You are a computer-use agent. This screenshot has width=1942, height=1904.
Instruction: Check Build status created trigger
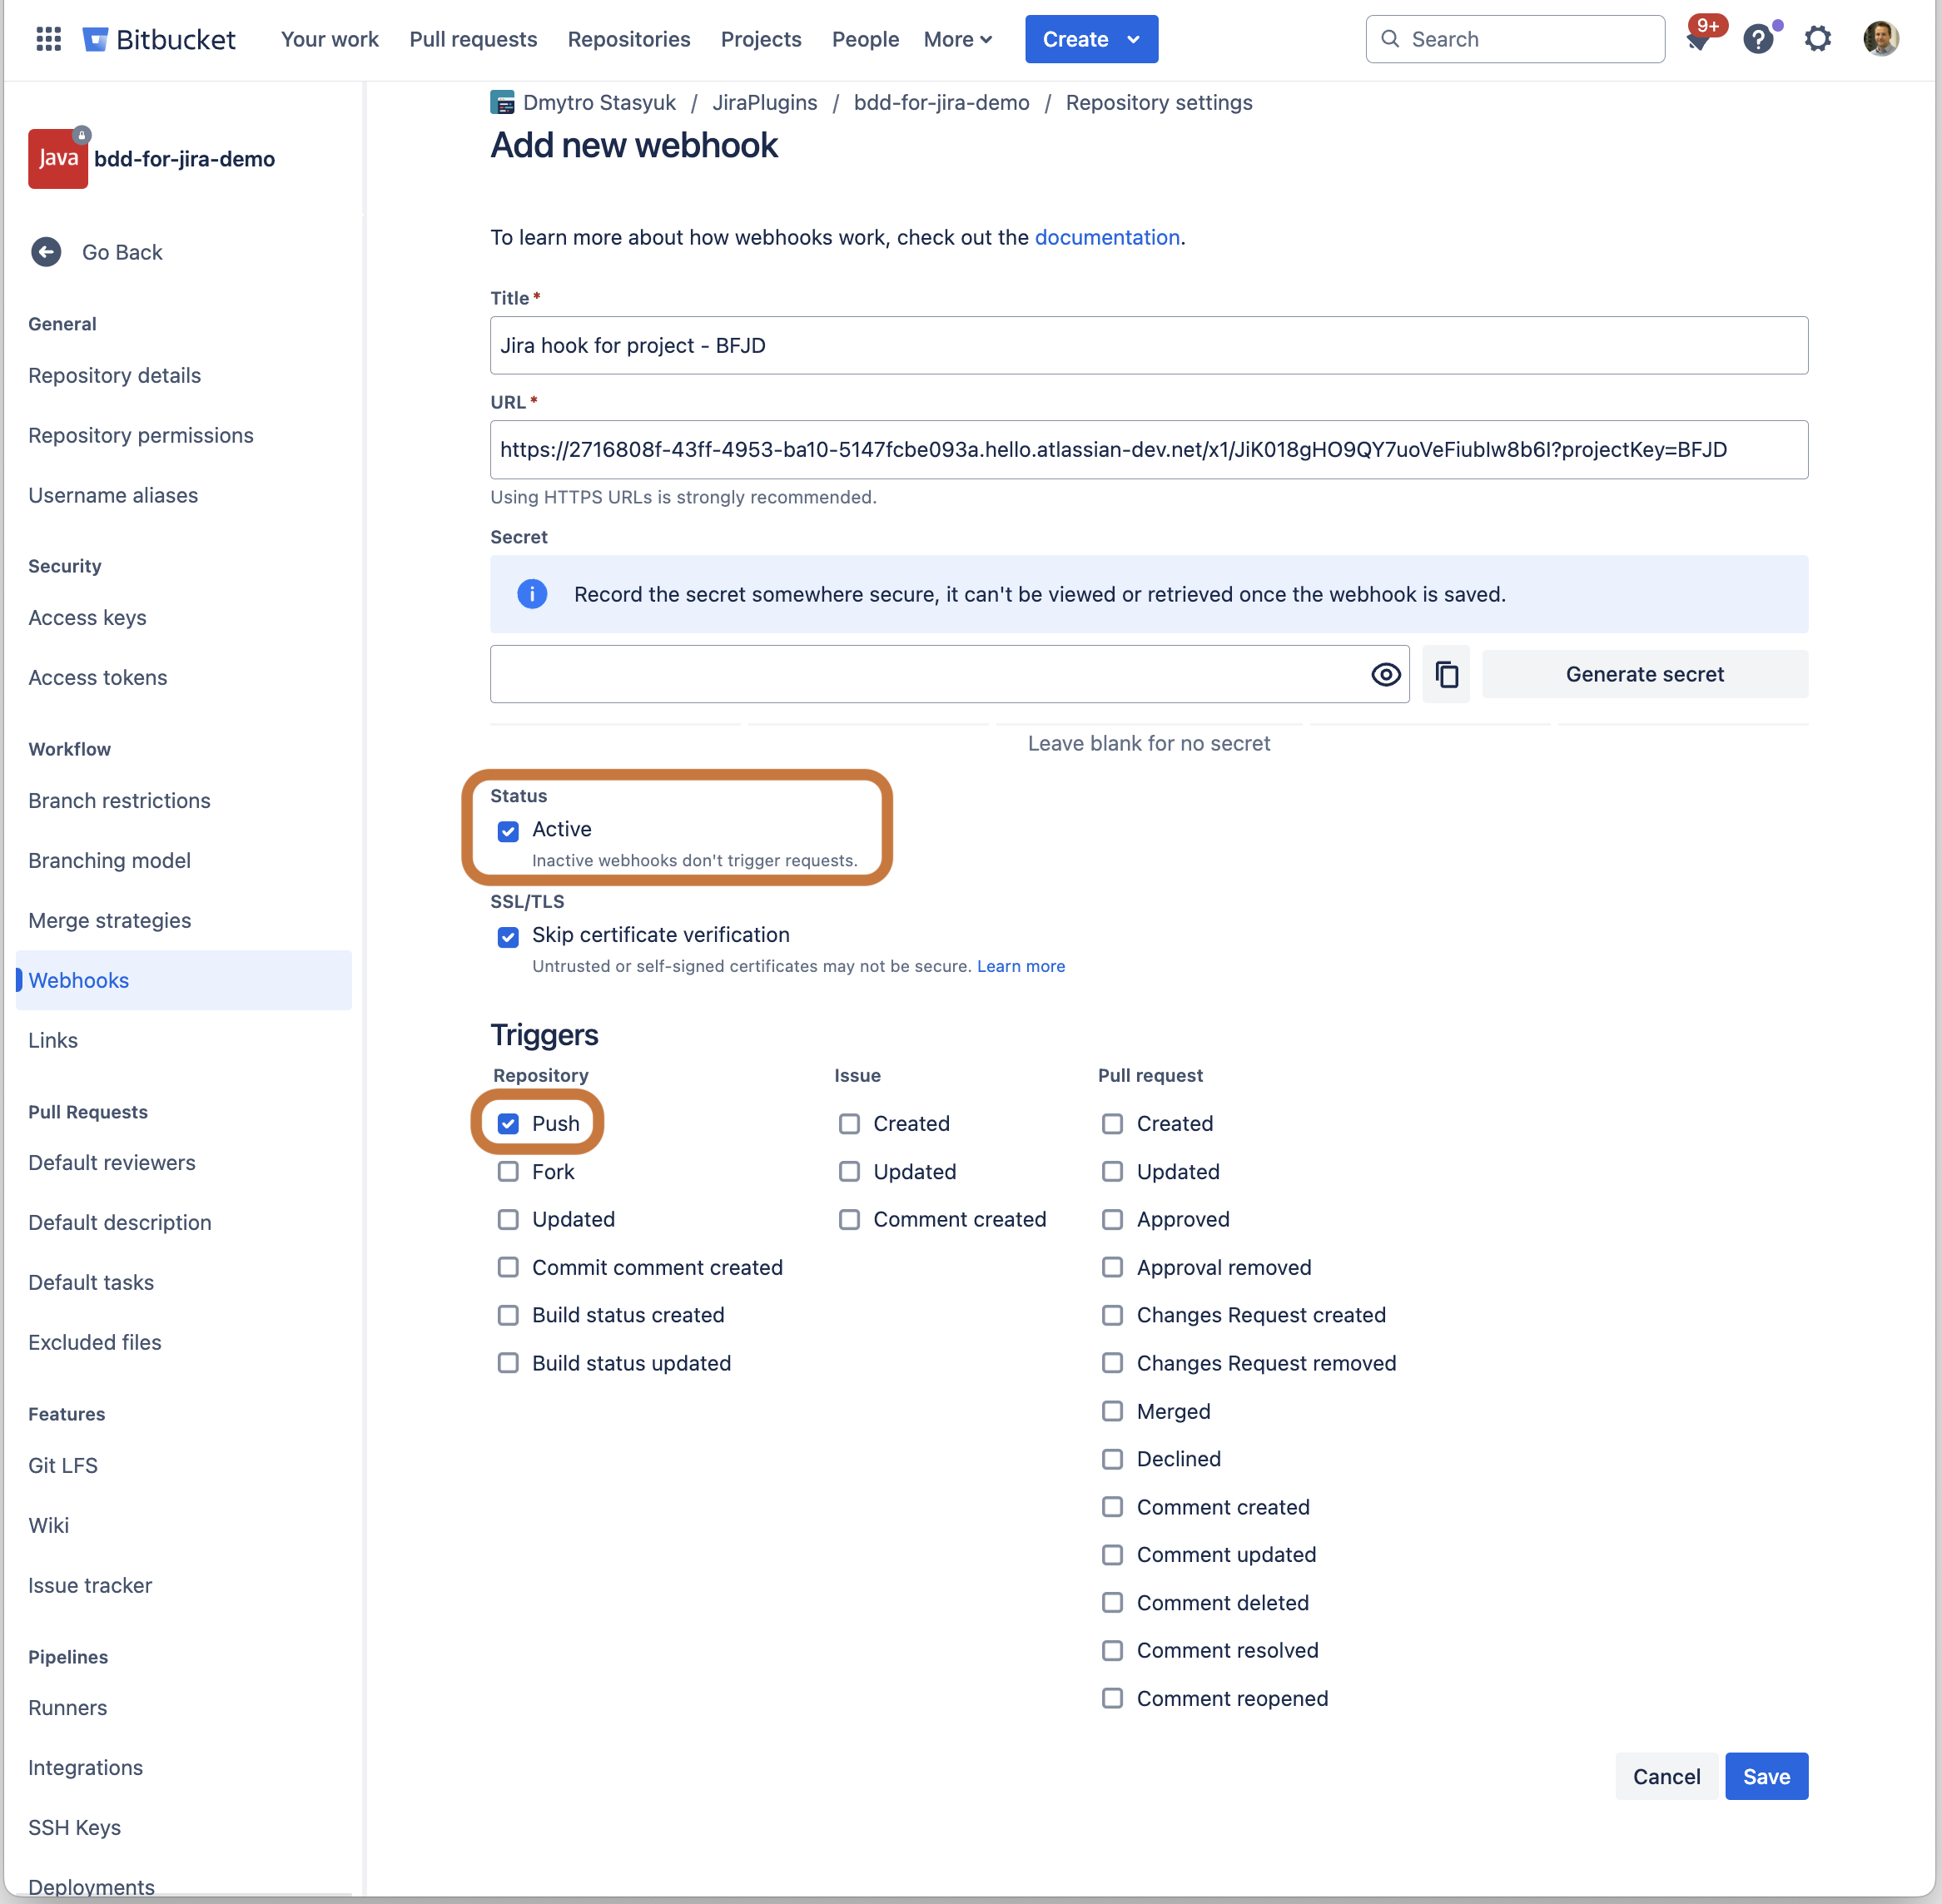pos(509,1315)
